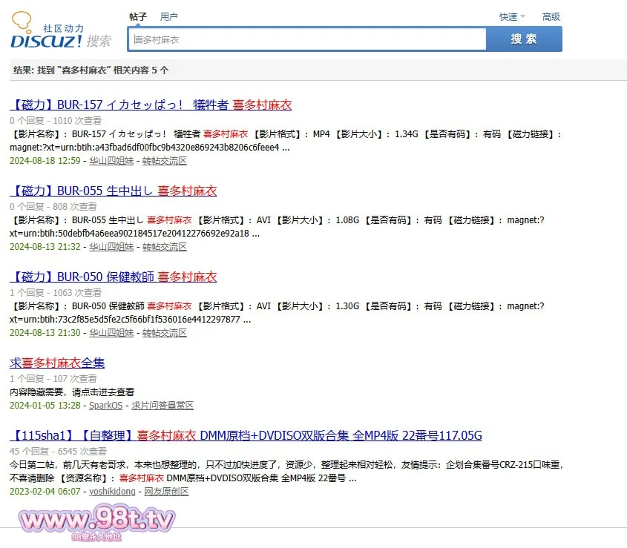This screenshot has height=548, width=627.
Task: Open the BUR-157 result title
Action: click(x=151, y=105)
